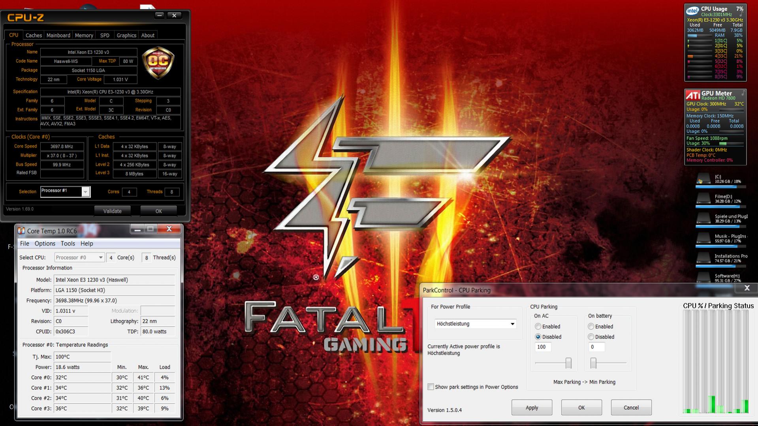Open the About tab in CPU-Z
758x426 pixels.
click(148, 36)
